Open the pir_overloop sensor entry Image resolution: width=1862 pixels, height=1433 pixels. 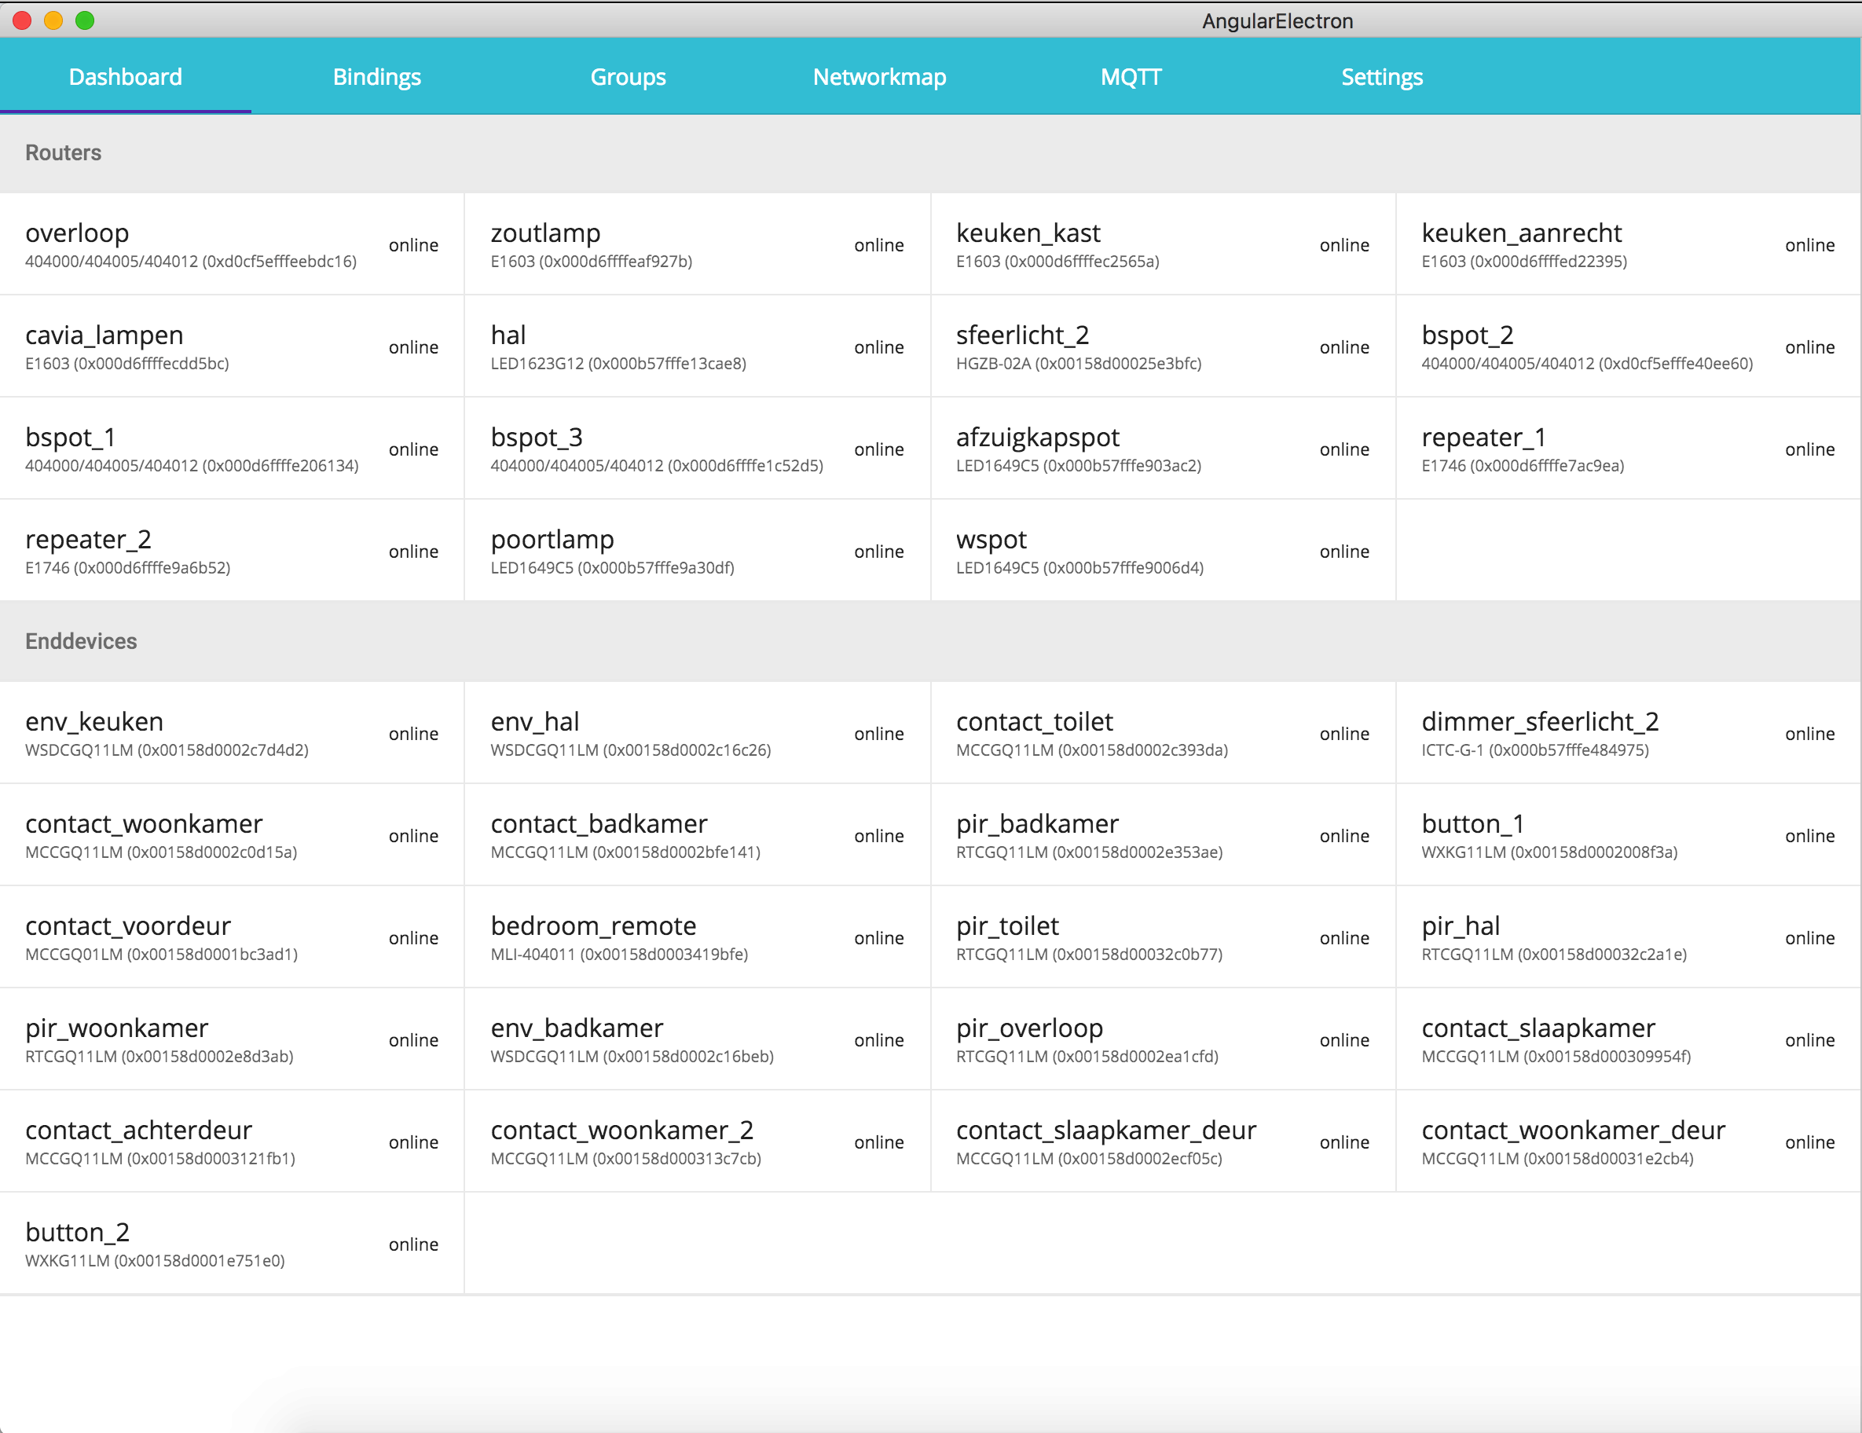(x=1162, y=1040)
